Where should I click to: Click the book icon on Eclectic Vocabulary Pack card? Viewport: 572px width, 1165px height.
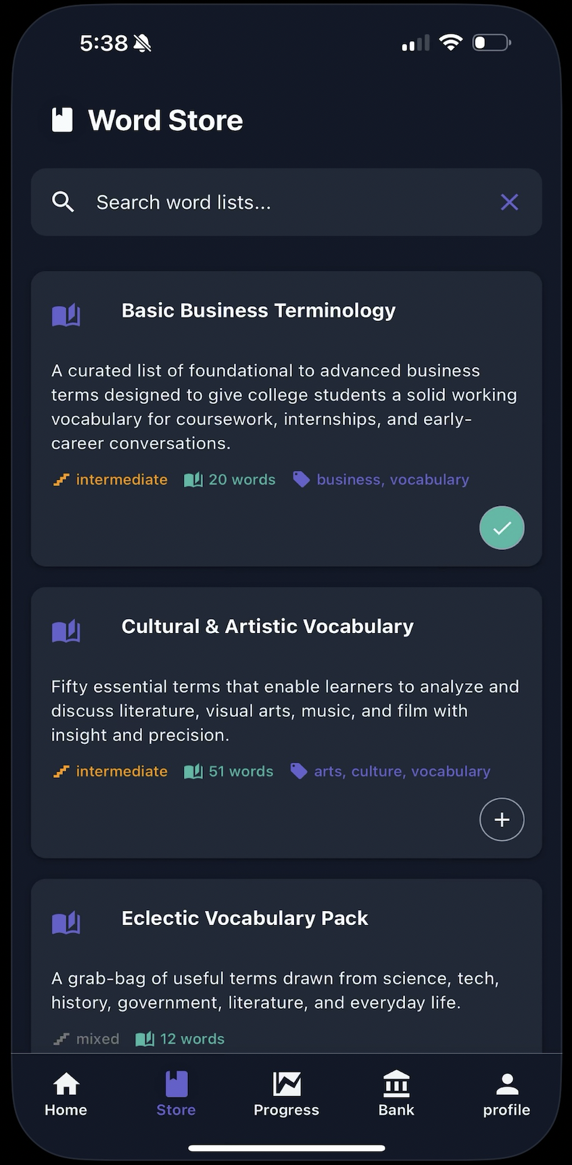pos(66,922)
